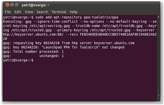Click the scrollbar track above the thumb
This screenshot has height=105, width=164.
coord(158,52)
